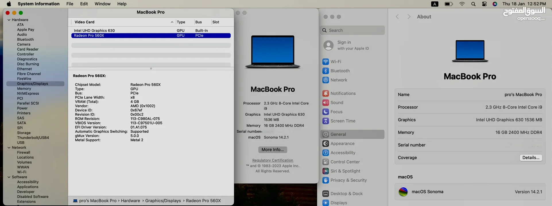Select Thunderbolt/USB4 in the Hardware tree
The image size is (552, 206).
click(33, 138)
